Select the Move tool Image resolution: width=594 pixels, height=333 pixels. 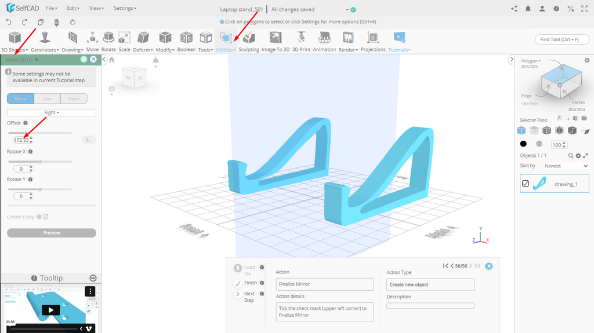point(92,41)
